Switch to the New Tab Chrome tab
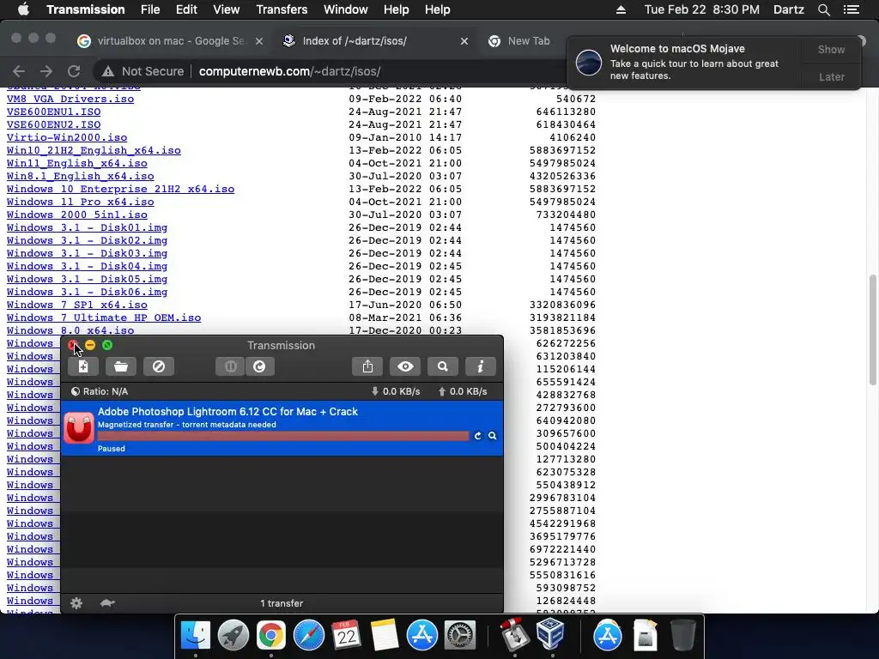Screen dimensions: 879x659 tap(528, 41)
